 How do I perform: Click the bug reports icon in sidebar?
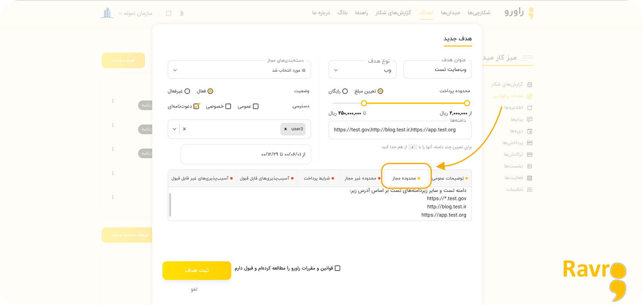529,84
